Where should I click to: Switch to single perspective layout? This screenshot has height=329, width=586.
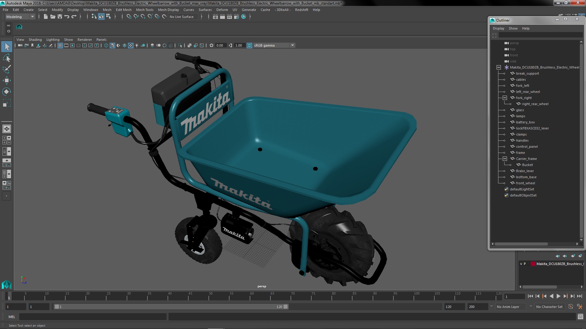tap(7, 129)
